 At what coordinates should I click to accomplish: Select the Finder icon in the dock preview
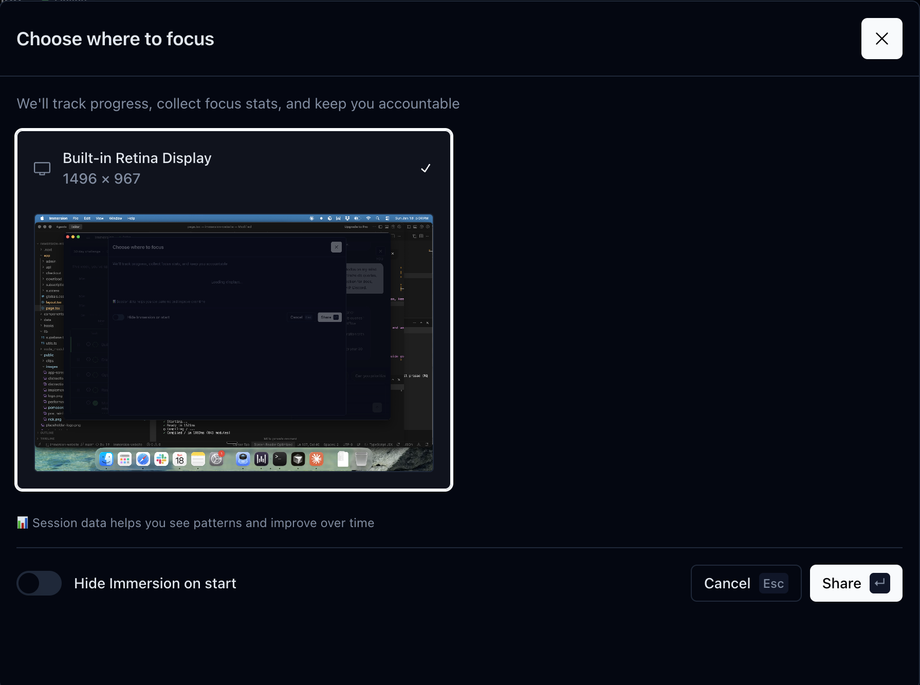105,459
